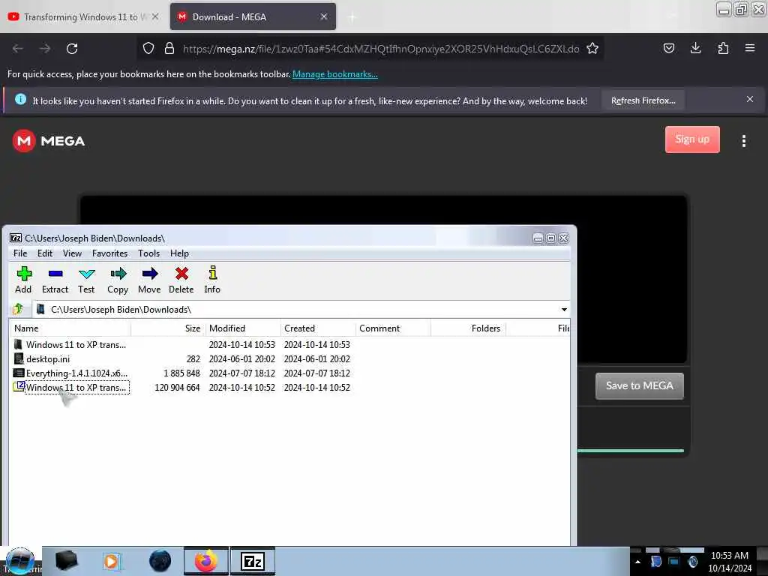Screen dimensions: 768x576
Task: Click Firefox icon in taskbar
Action: tap(206, 561)
